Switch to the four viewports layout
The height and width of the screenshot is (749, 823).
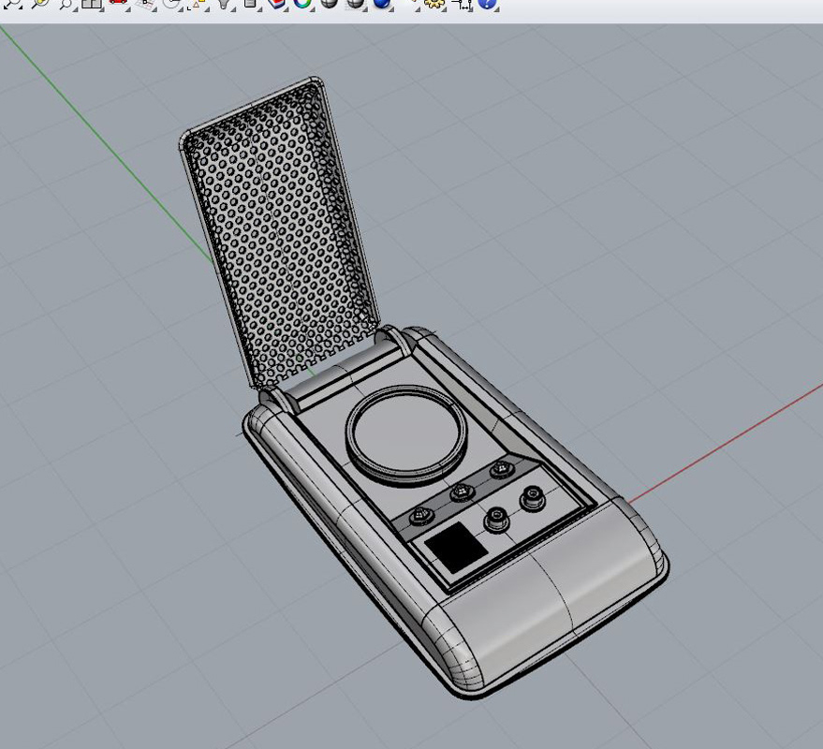pyautogui.click(x=92, y=3)
